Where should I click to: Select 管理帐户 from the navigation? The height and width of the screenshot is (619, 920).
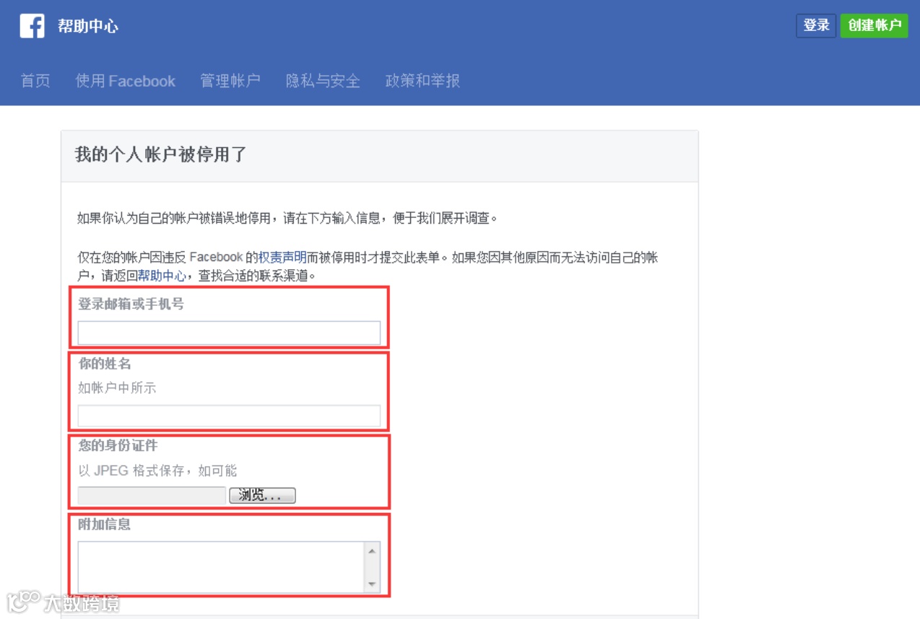pos(229,82)
